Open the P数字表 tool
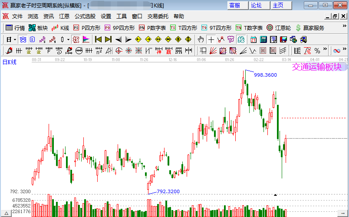Image resolution: width=349 pixels, height=217 pixels. (152, 28)
